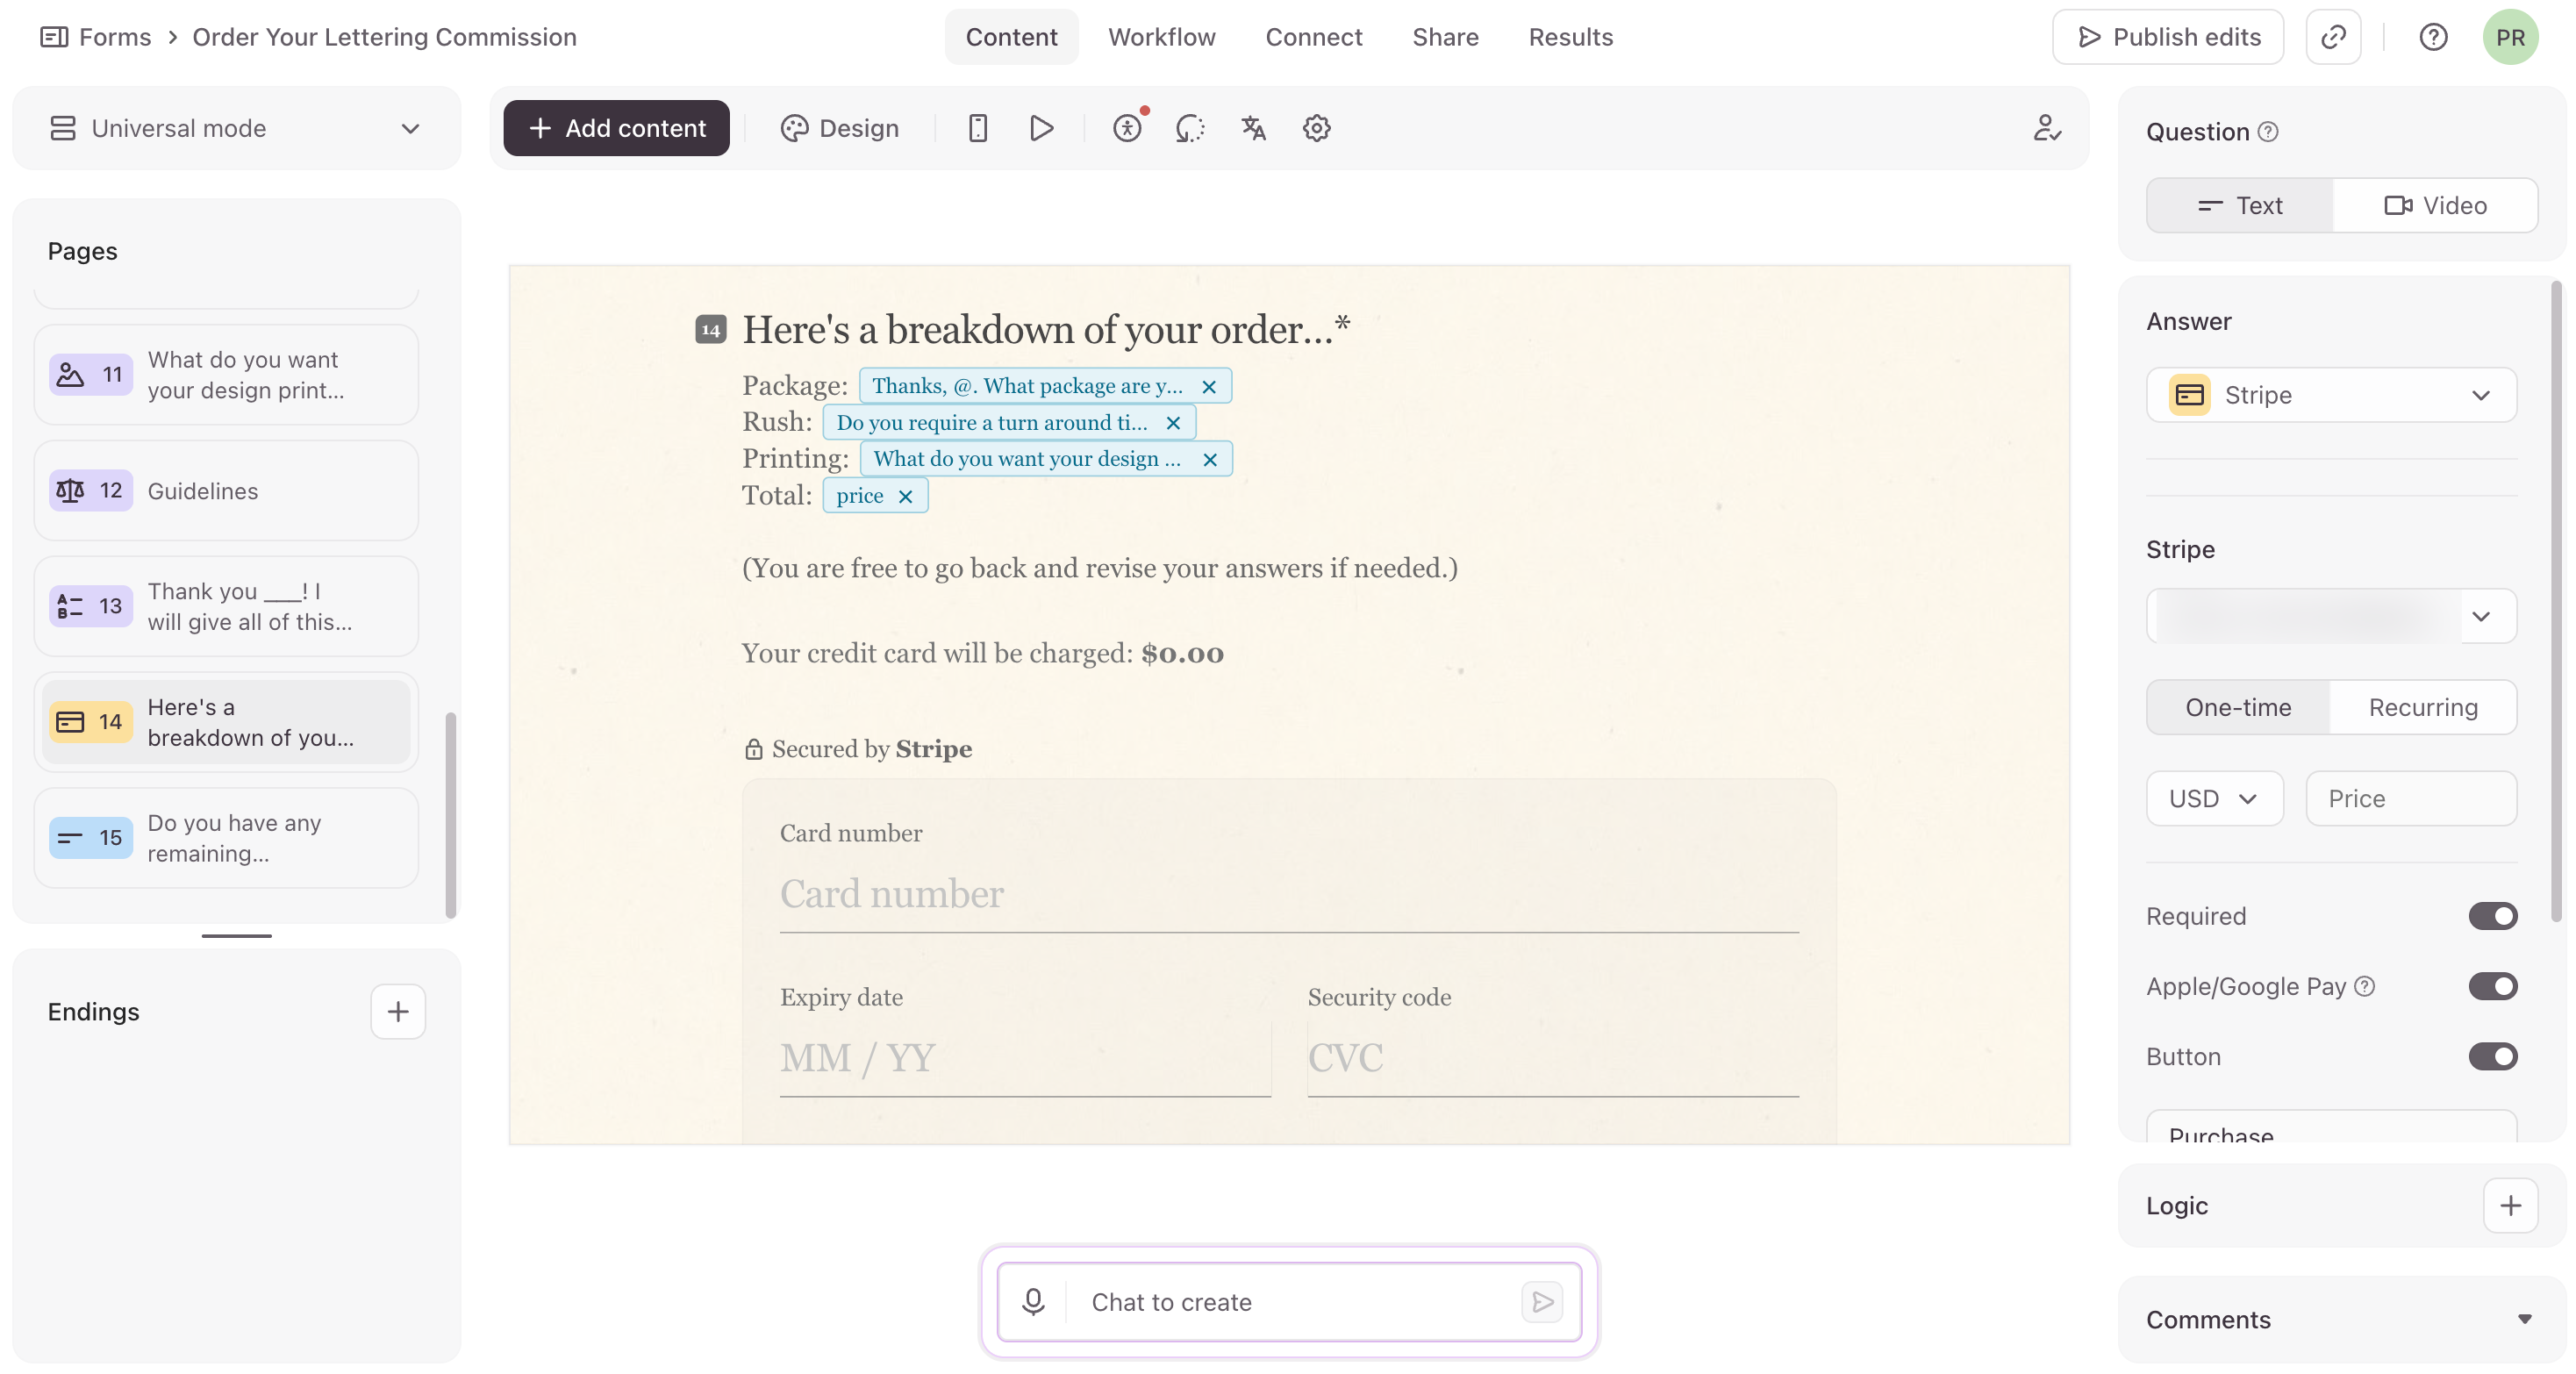Switch to the Workflow tab

(x=1161, y=37)
